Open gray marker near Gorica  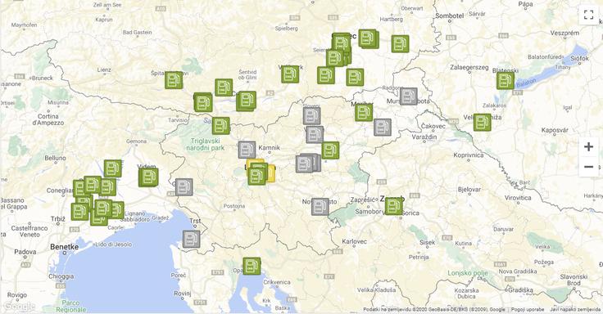point(184,187)
